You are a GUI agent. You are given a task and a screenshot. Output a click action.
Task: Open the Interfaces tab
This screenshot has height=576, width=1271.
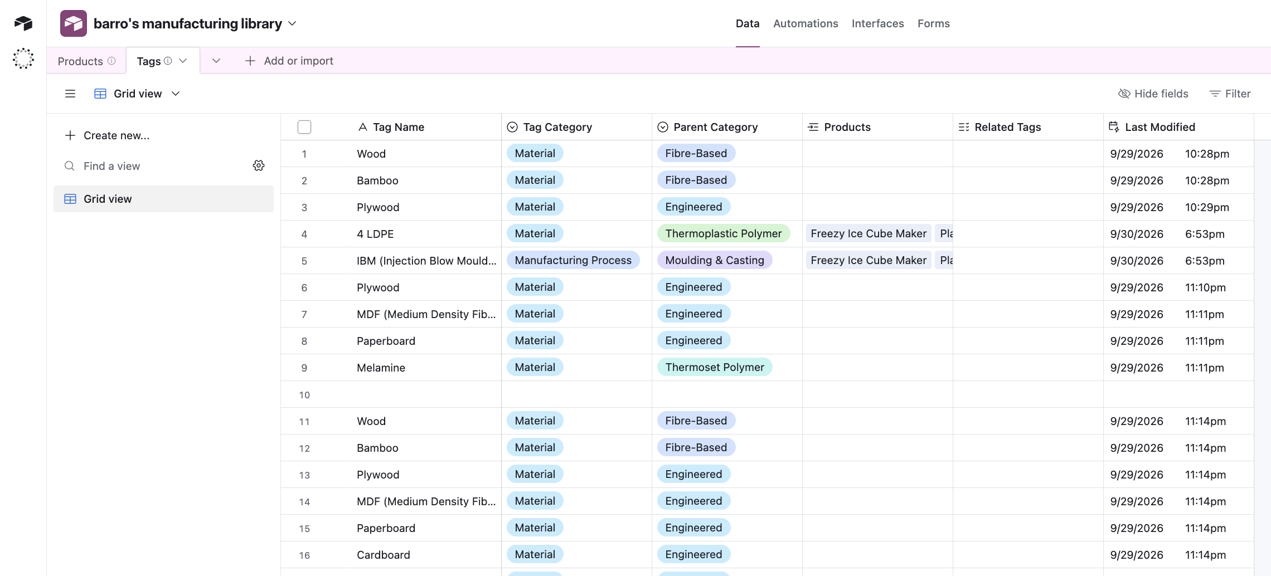pyautogui.click(x=877, y=23)
